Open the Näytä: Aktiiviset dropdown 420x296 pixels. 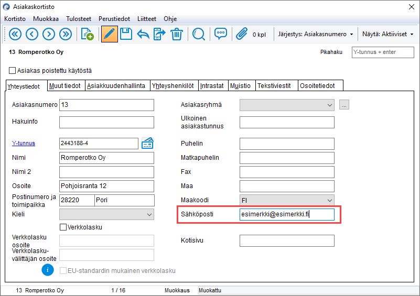click(387, 34)
